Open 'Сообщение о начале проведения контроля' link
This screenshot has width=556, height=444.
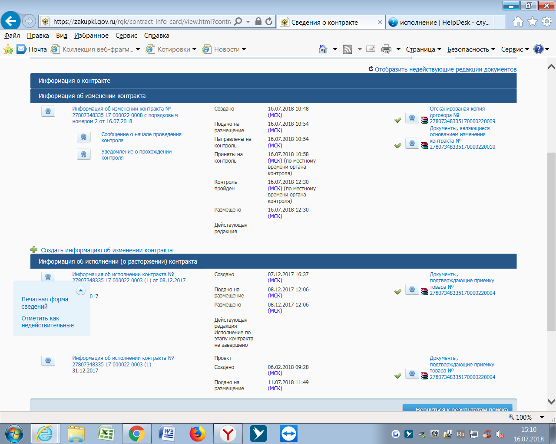(141, 137)
